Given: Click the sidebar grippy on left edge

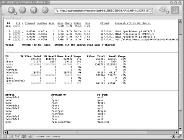Looking at the screenshot, I should 3,77.
